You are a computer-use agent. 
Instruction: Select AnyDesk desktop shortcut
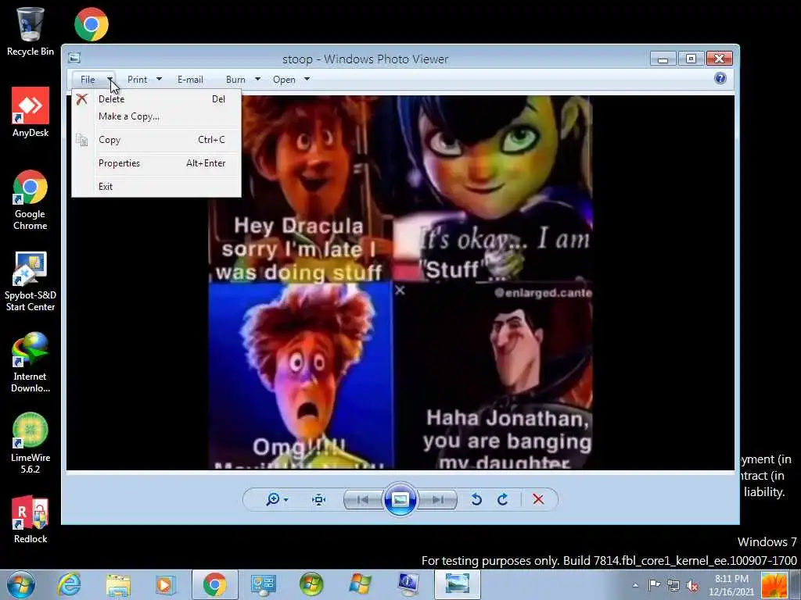31,112
